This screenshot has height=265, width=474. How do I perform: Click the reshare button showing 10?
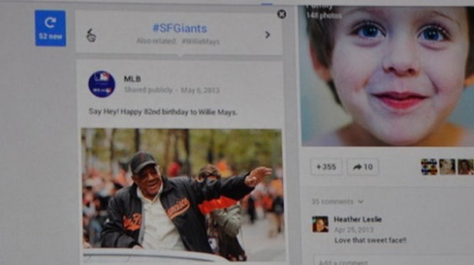coord(363,167)
